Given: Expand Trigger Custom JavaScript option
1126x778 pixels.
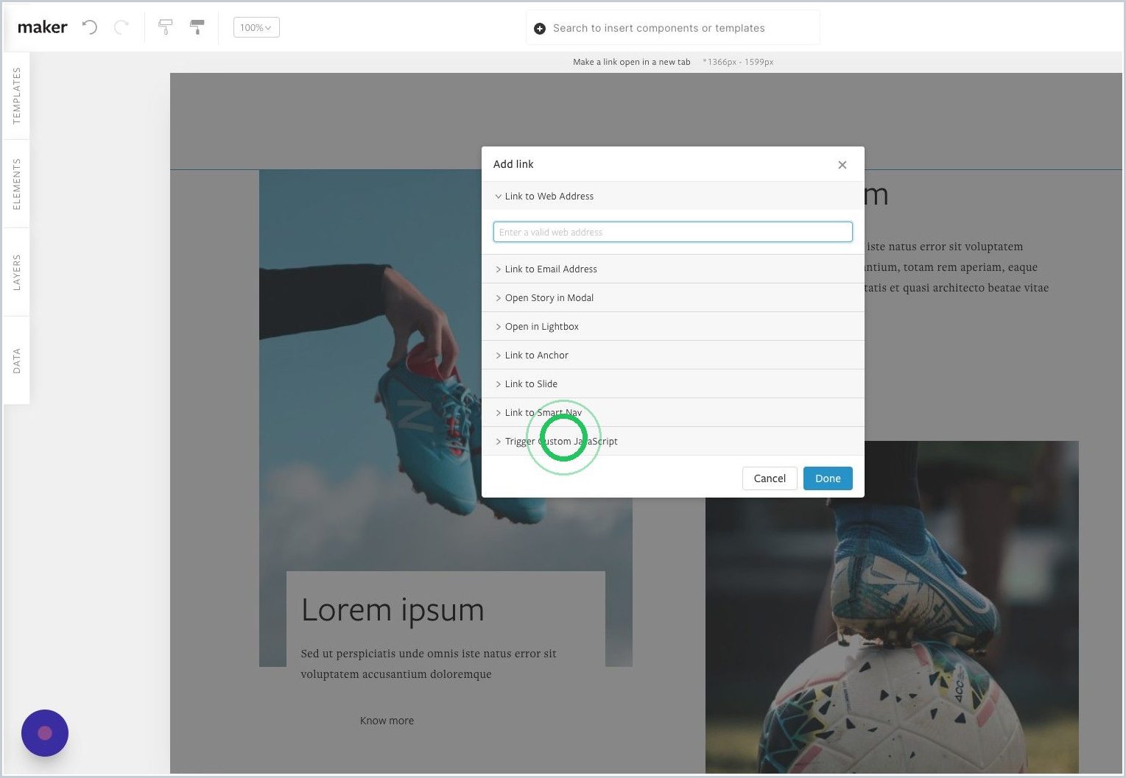Looking at the screenshot, I should pos(672,441).
